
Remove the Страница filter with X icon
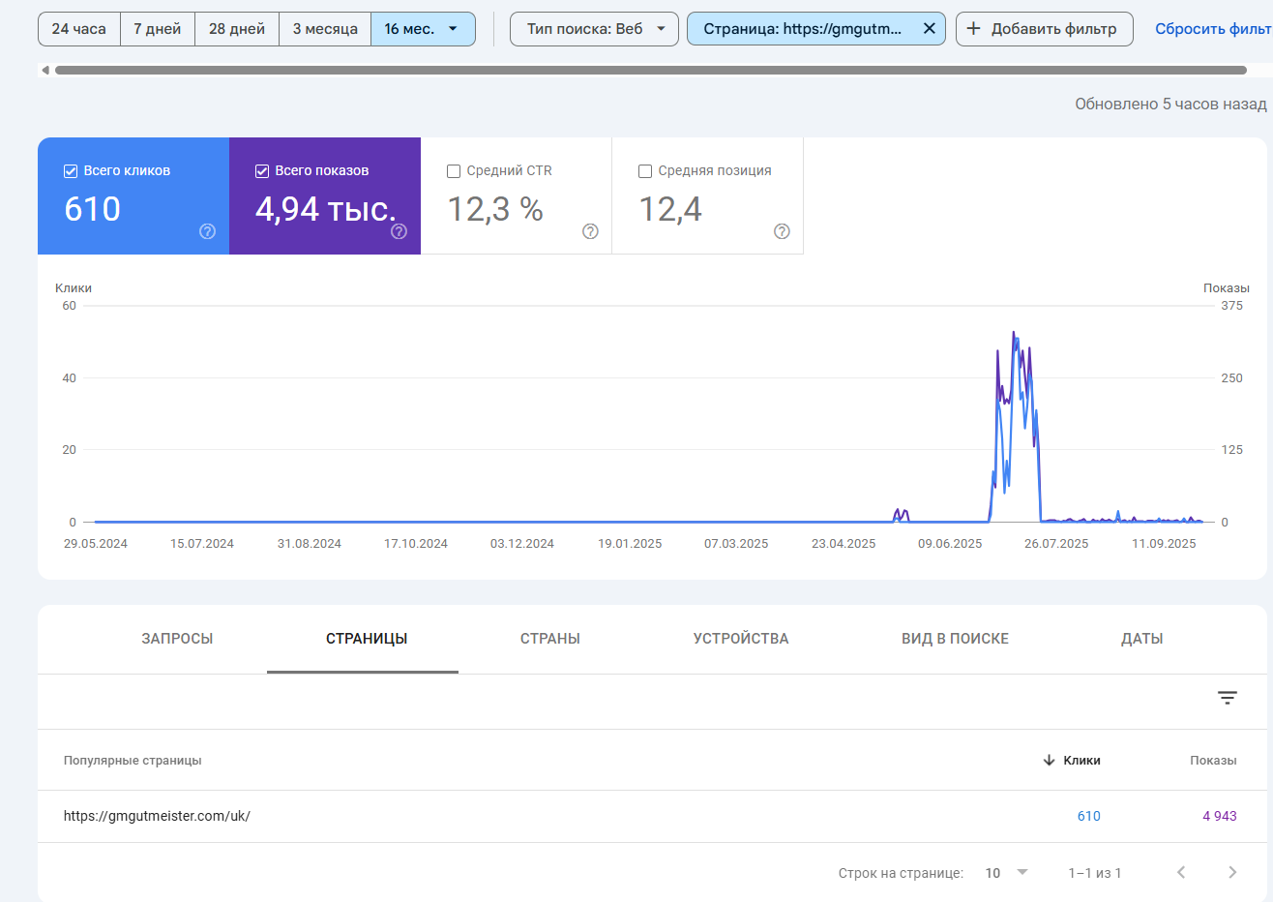pyautogui.click(x=929, y=29)
